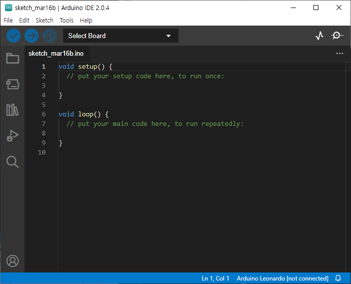Image resolution: width=351 pixels, height=284 pixels.
Task: Click line number 5 in gutter
Action: 44,105
